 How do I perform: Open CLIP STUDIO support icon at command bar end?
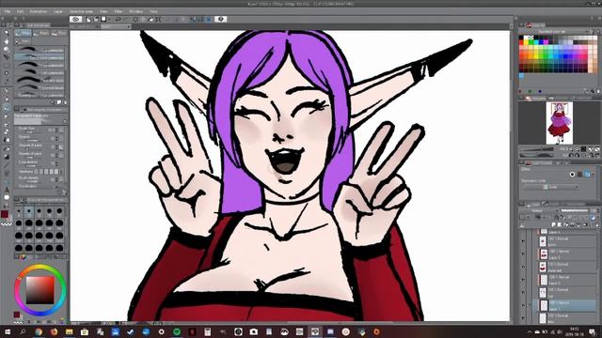click(x=221, y=19)
